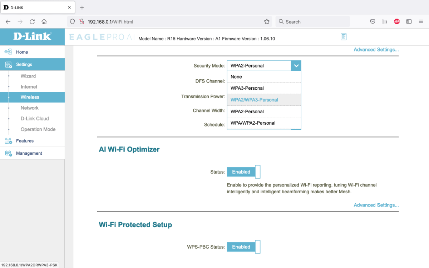Open the Internet settings page

(x=29, y=87)
